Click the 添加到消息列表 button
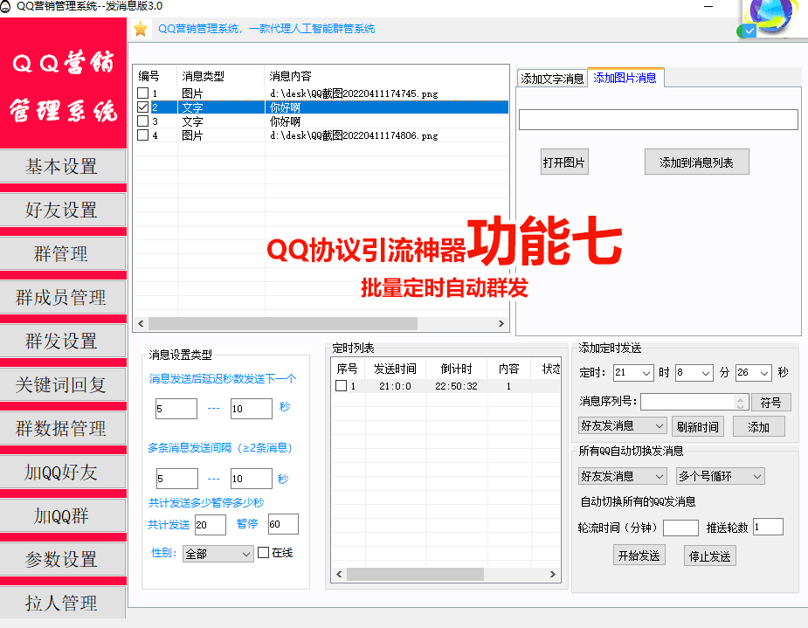Image resolution: width=808 pixels, height=628 pixels. tap(697, 162)
